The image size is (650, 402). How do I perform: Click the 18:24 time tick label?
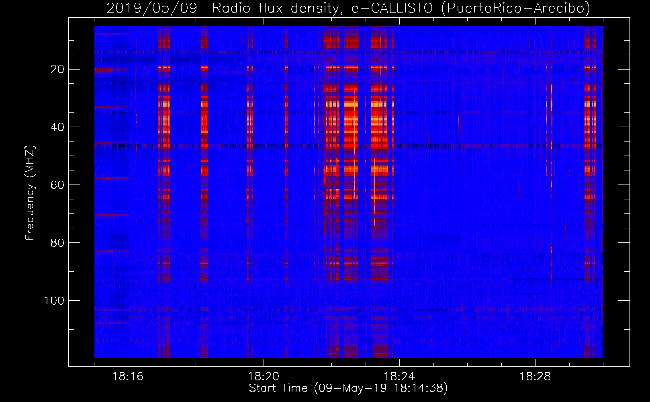click(x=399, y=377)
